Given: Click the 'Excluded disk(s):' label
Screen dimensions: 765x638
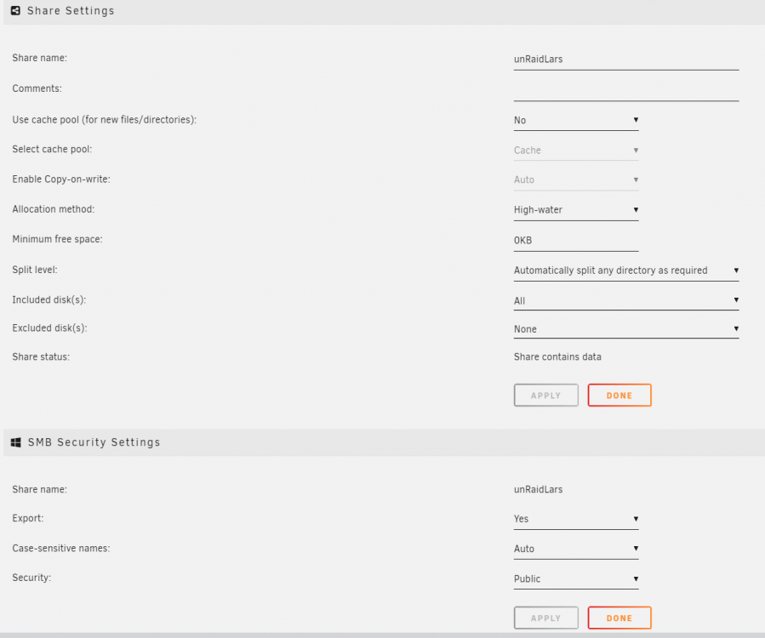Looking at the screenshot, I should pyautogui.click(x=49, y=328).
